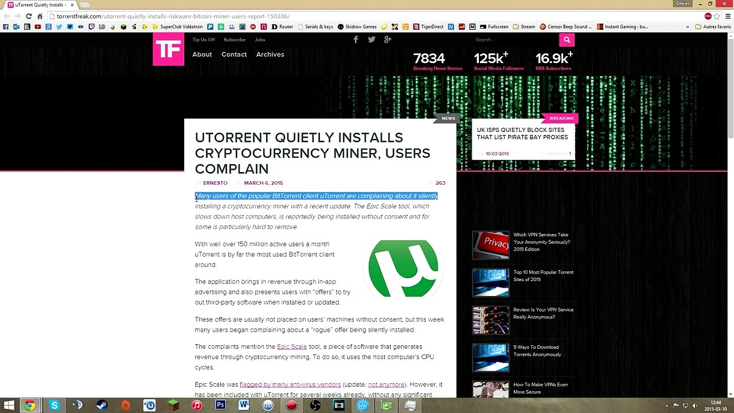Click the pink search button
This screenshot has height=413, width=734.
coord(567,40)
